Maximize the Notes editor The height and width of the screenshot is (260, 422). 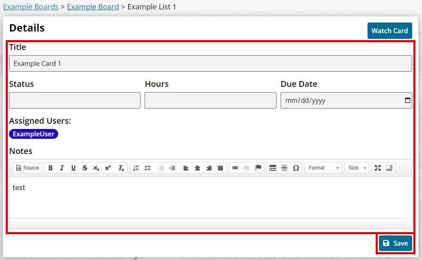(378, 168)
